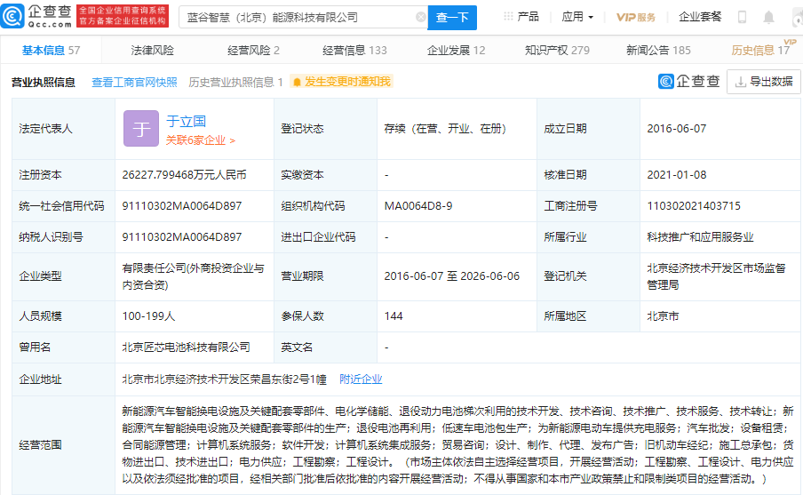Click business registration number 110302021403715
Viewport: 803px width, 495px height.
pos(694,206)
